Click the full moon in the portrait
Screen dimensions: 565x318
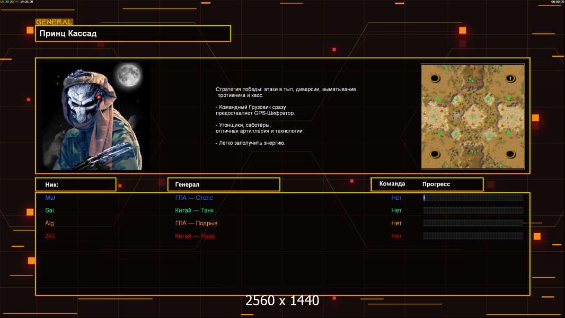click(x=128, y=75)
